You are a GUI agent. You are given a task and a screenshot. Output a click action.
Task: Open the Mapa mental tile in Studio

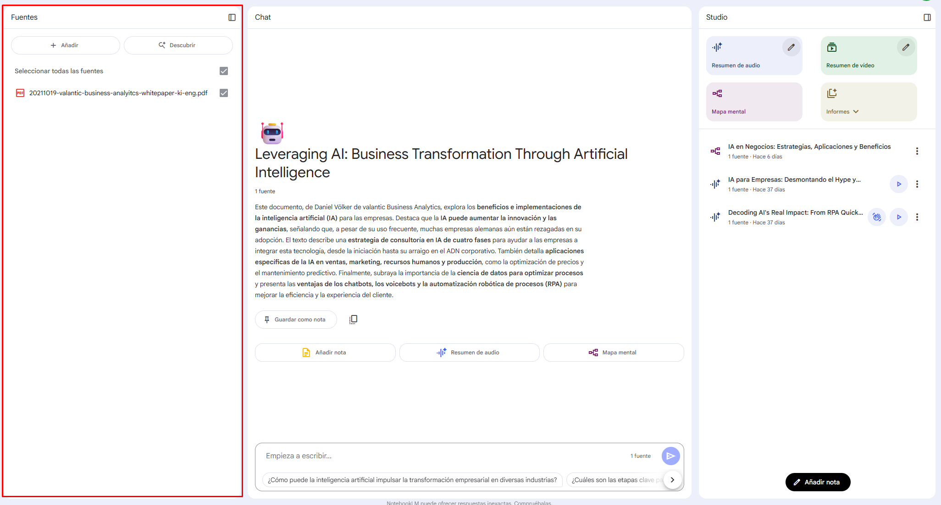pyautogui.click(x=754, y=102)
